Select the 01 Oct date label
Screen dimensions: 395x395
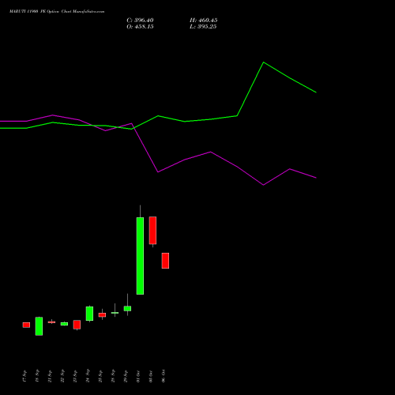(138, 376)
